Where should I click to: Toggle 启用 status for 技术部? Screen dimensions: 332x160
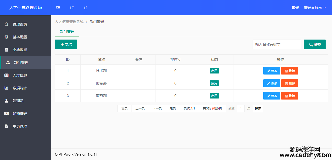[x=214, y=71]
